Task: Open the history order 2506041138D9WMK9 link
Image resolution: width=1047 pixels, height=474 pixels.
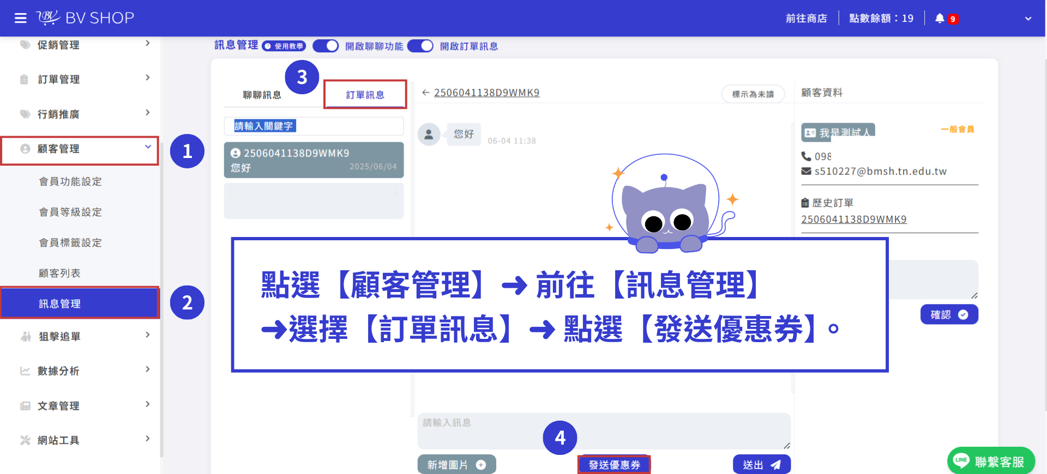Action: [x=854, y=219]
